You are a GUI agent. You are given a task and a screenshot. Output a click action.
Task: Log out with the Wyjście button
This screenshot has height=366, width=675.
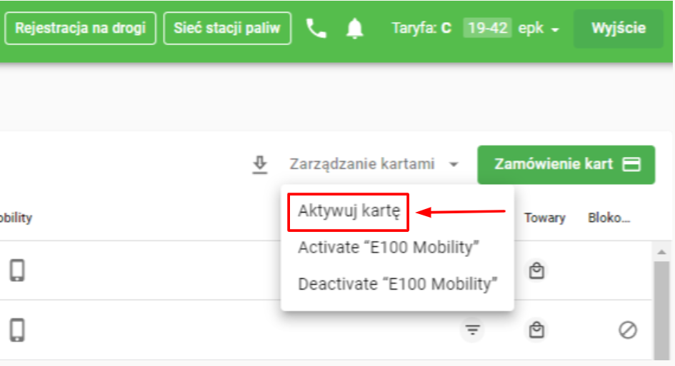[x=618, y=29]
